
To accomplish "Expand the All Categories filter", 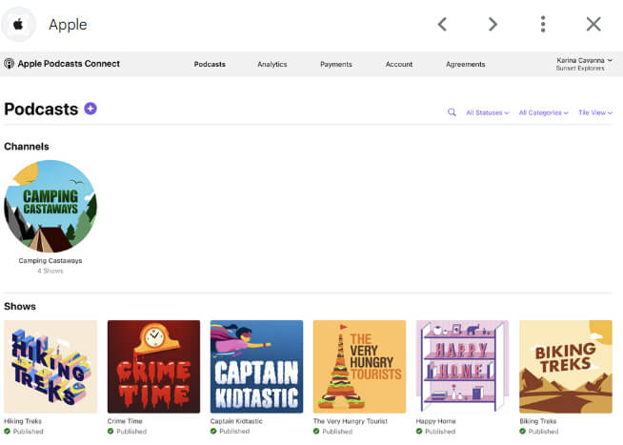I will (x=544, y=112).
